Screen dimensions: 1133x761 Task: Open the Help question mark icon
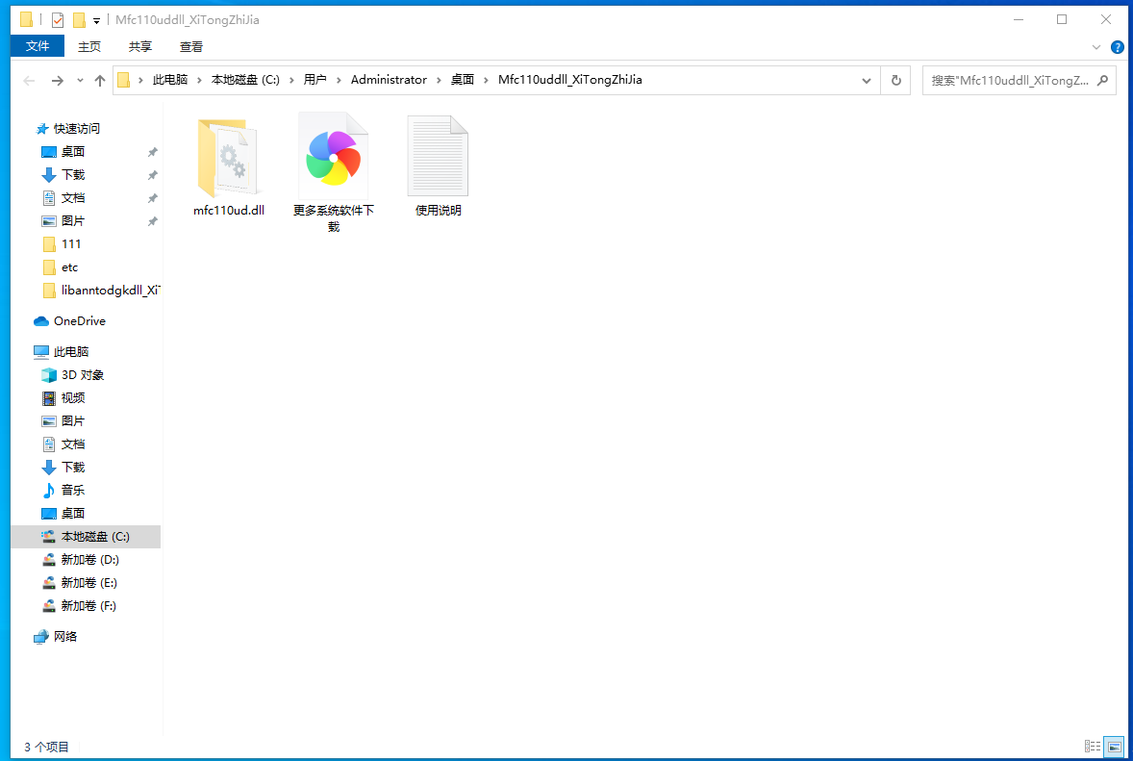[1117, 48]
